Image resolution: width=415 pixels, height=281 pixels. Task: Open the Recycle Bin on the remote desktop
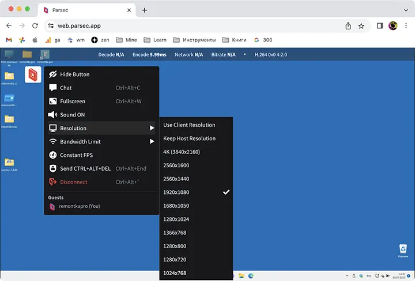click(x=403, y=250)
